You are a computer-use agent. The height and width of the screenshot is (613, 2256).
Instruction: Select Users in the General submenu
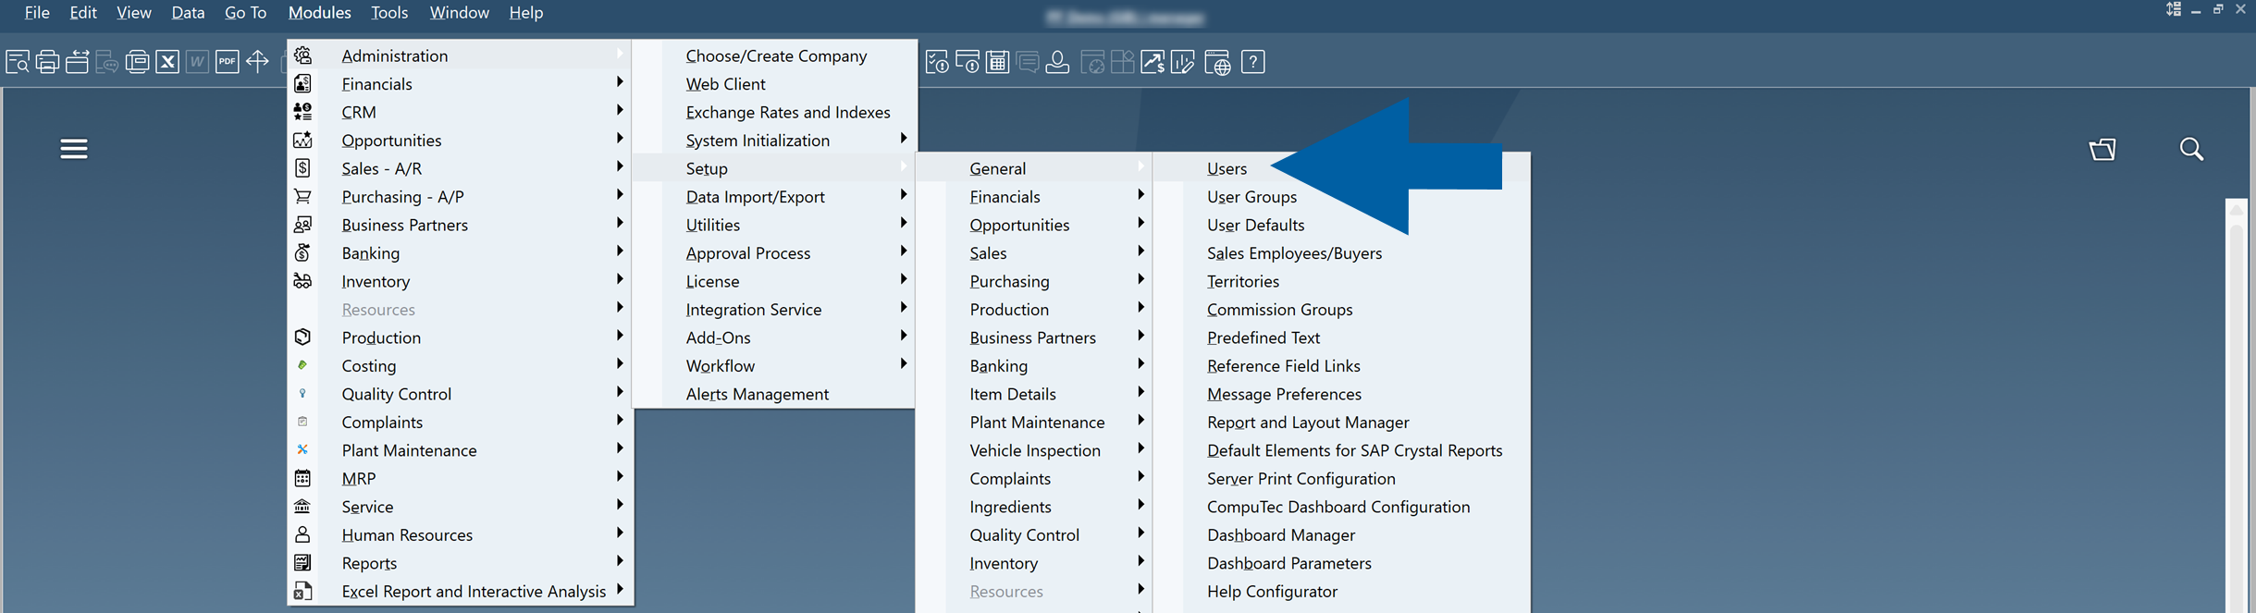click(1227, 168)
